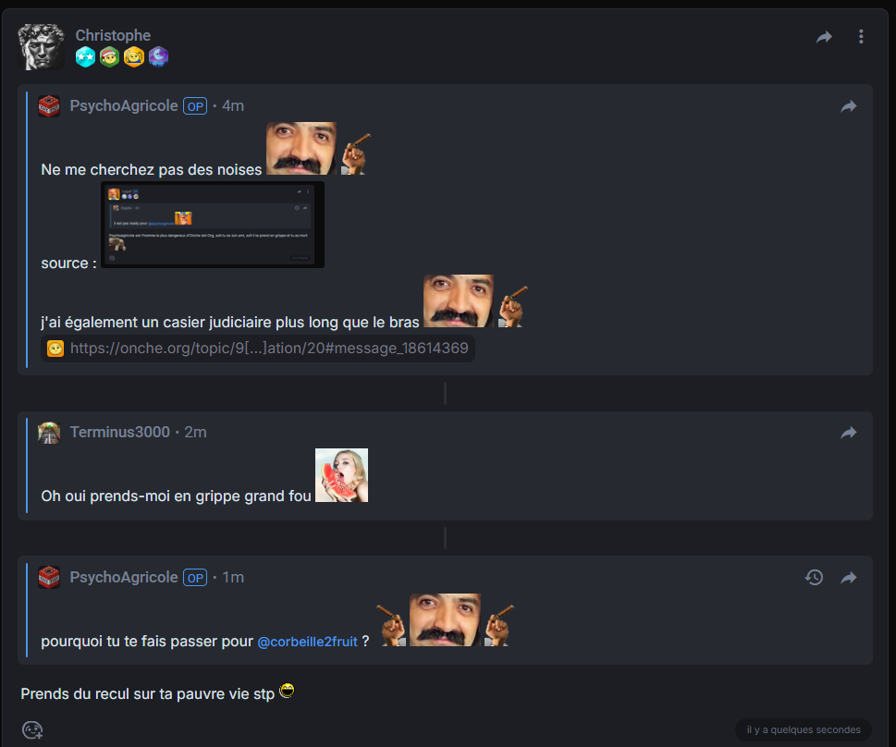
Task: Jump to the 1m PsychoAgricole quoted message
Action: (849, 578)
